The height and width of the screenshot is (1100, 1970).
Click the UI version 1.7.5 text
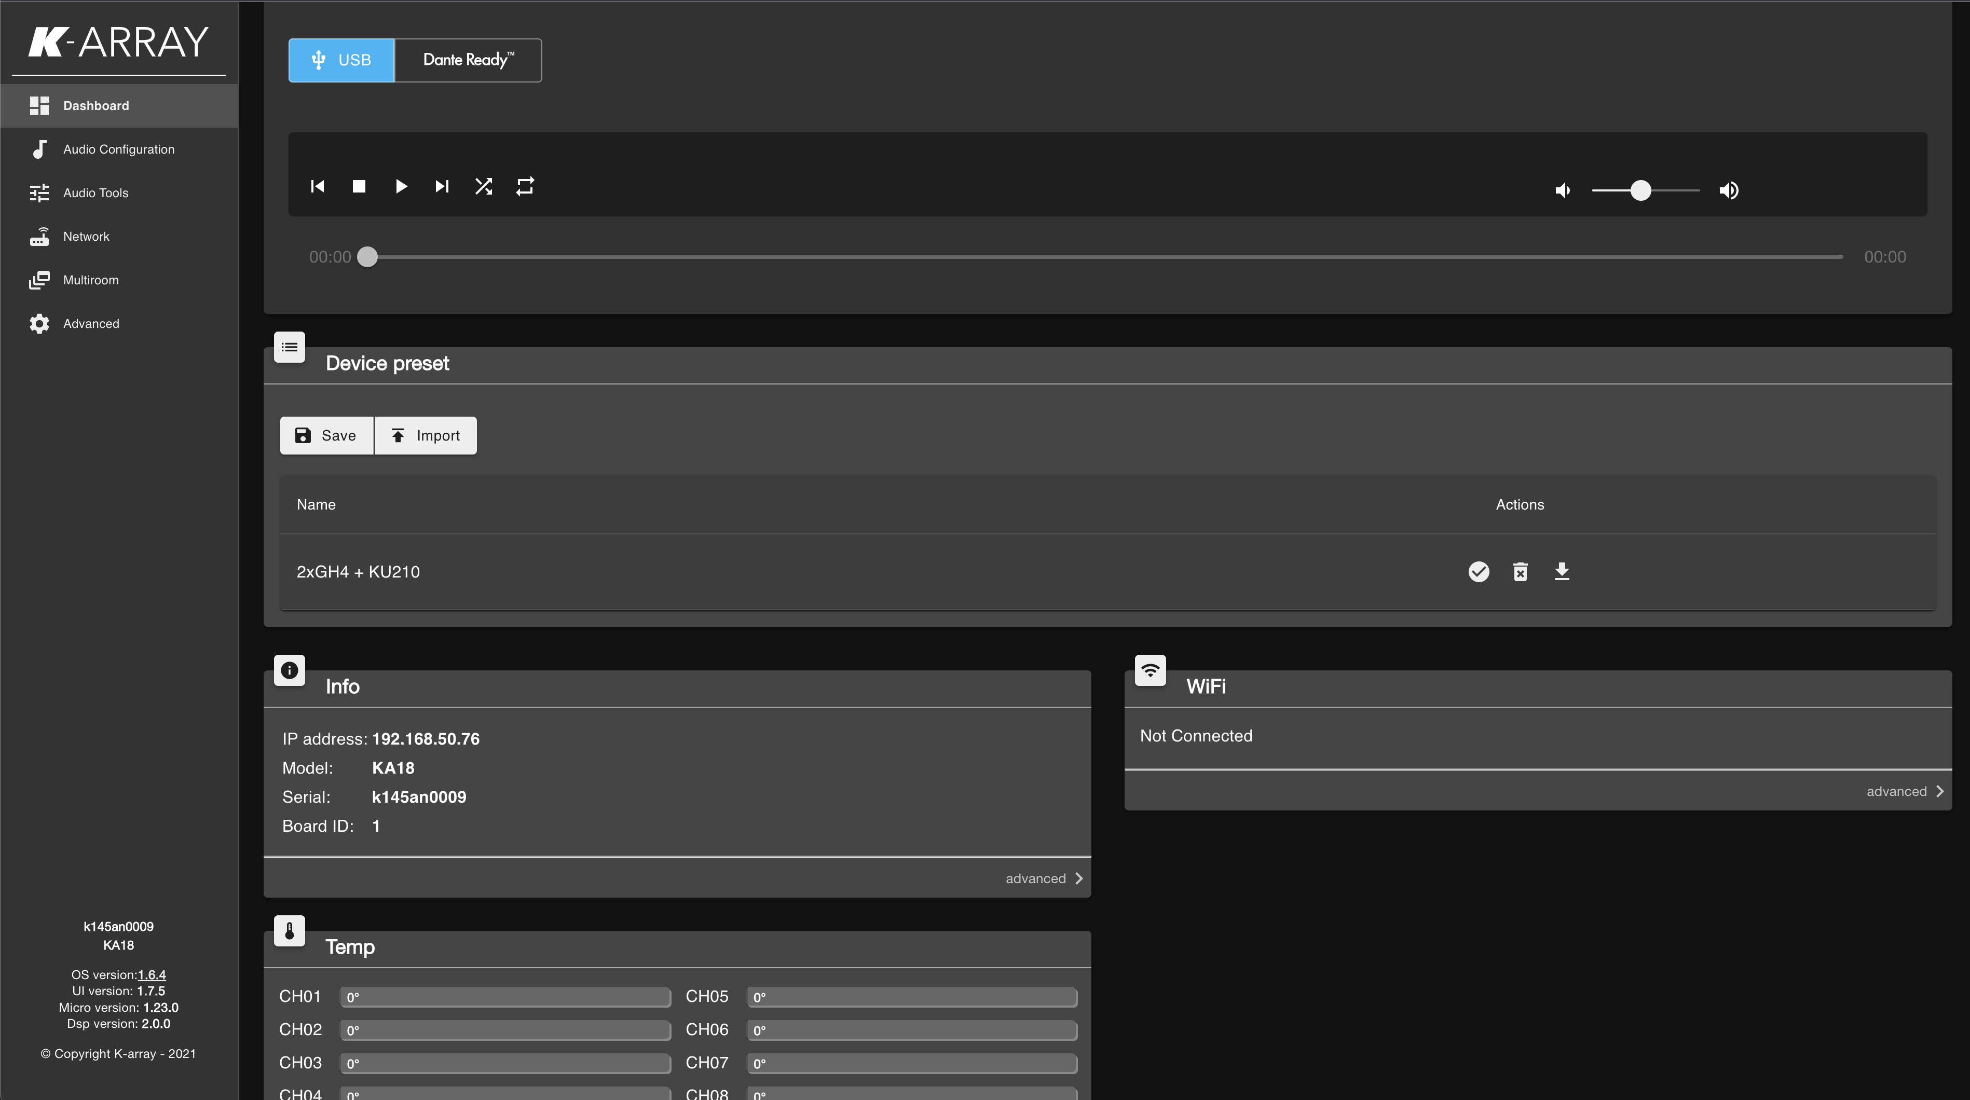(x=118, y=991)
